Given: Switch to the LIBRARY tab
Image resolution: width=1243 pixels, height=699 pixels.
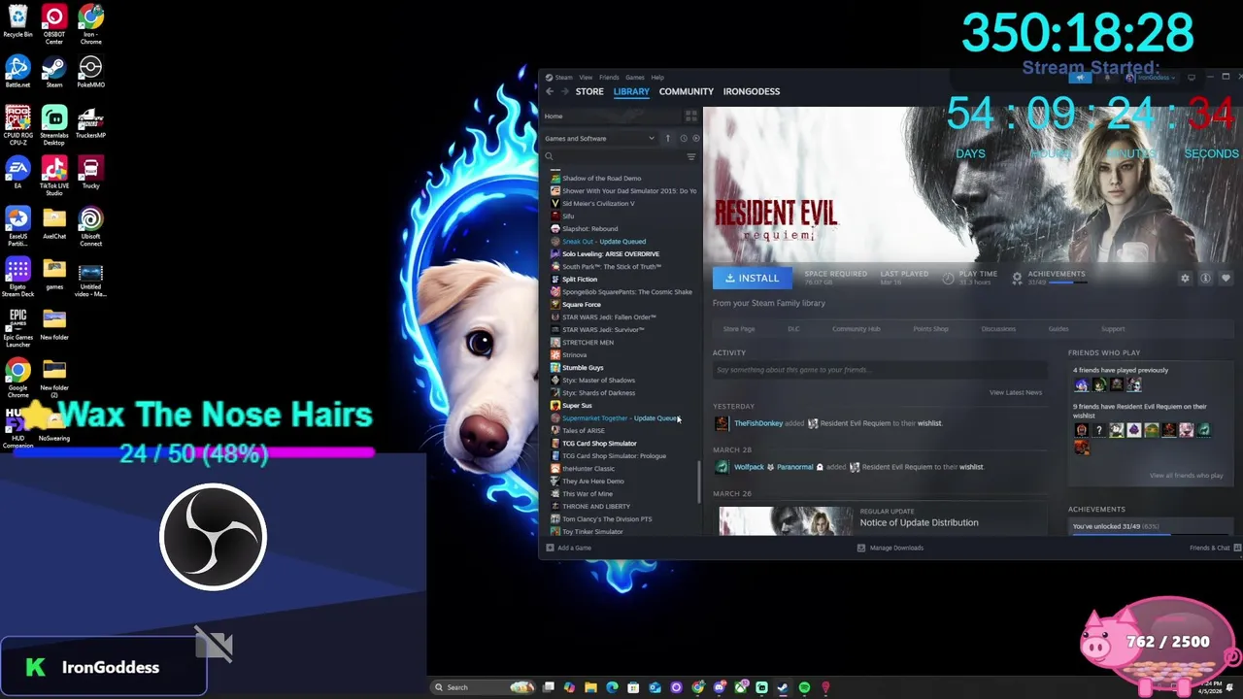Looking at the screenshot, I should [631, 91].
